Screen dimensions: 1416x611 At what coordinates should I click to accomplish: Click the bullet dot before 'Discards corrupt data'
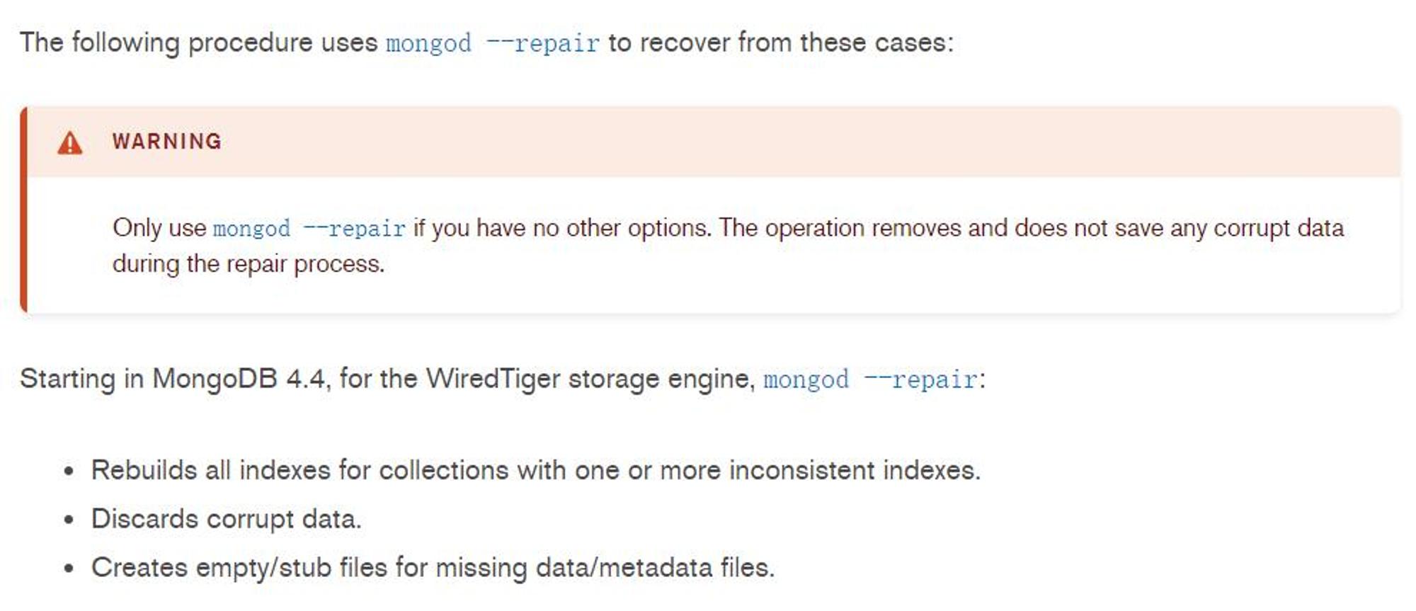(69, 520)
